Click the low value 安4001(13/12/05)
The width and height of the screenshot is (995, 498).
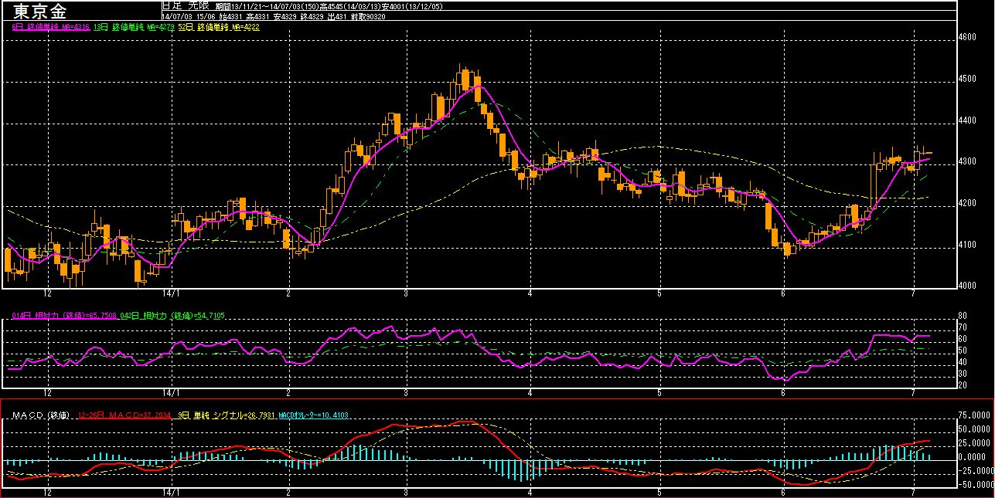click(x=414, y=6)
